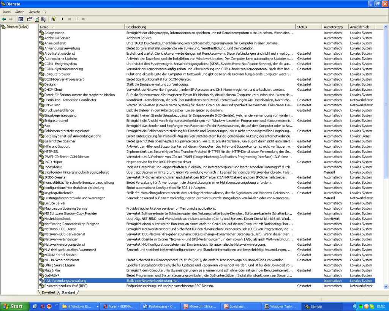389x311 pixels.
Task: Click the scrollbar up arrow in the services list
Action: pos(386,27)
